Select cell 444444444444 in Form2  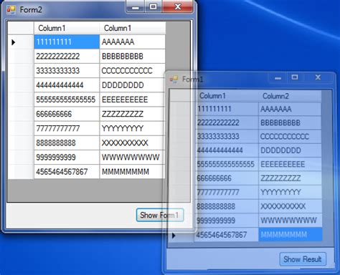(x=67, y=85)
